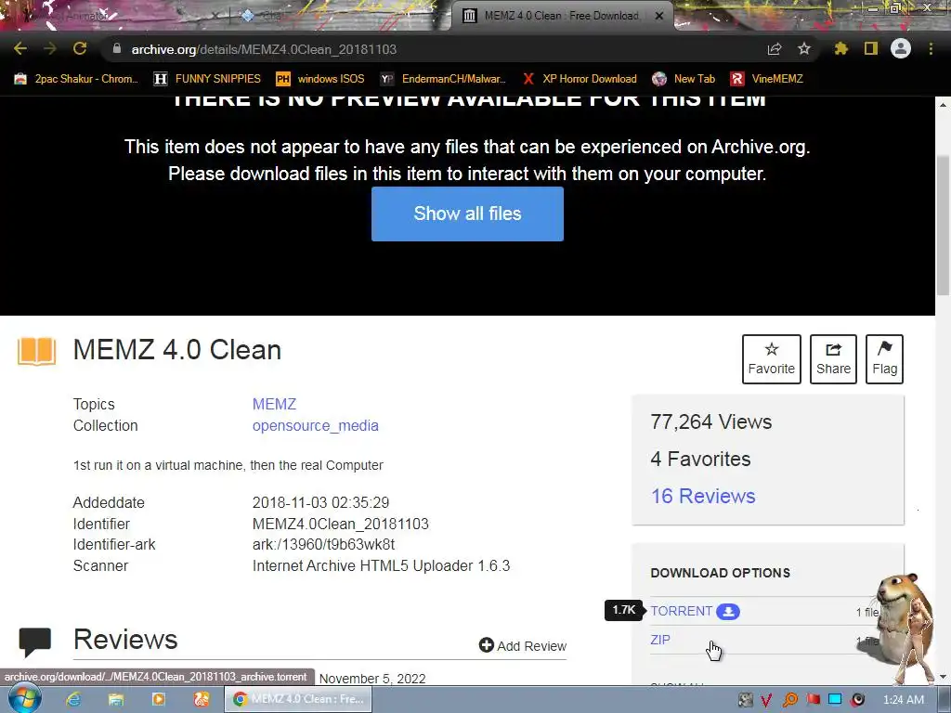The height and width of the screenshot is (713, 951).
Task: Open the MEMZ topic link
Action: tap(274, 404)
